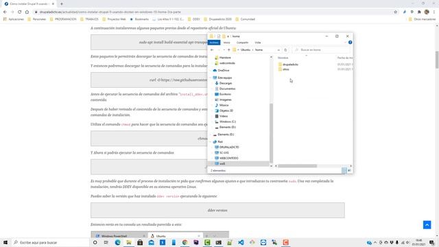Go back in the Explorer window
This screenshot has height=247, width=439.
coord(212,50)
